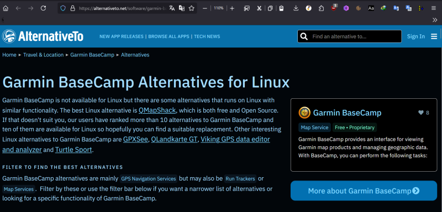This screenshot has height=212, width=442.
Task: Click the Garmin BaseCamp app logo icon
Action: (304, 113)
